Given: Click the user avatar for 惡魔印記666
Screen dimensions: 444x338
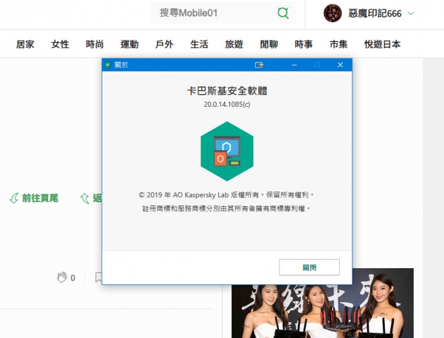Looking at the screenshot, I should (x=332, y=13).
